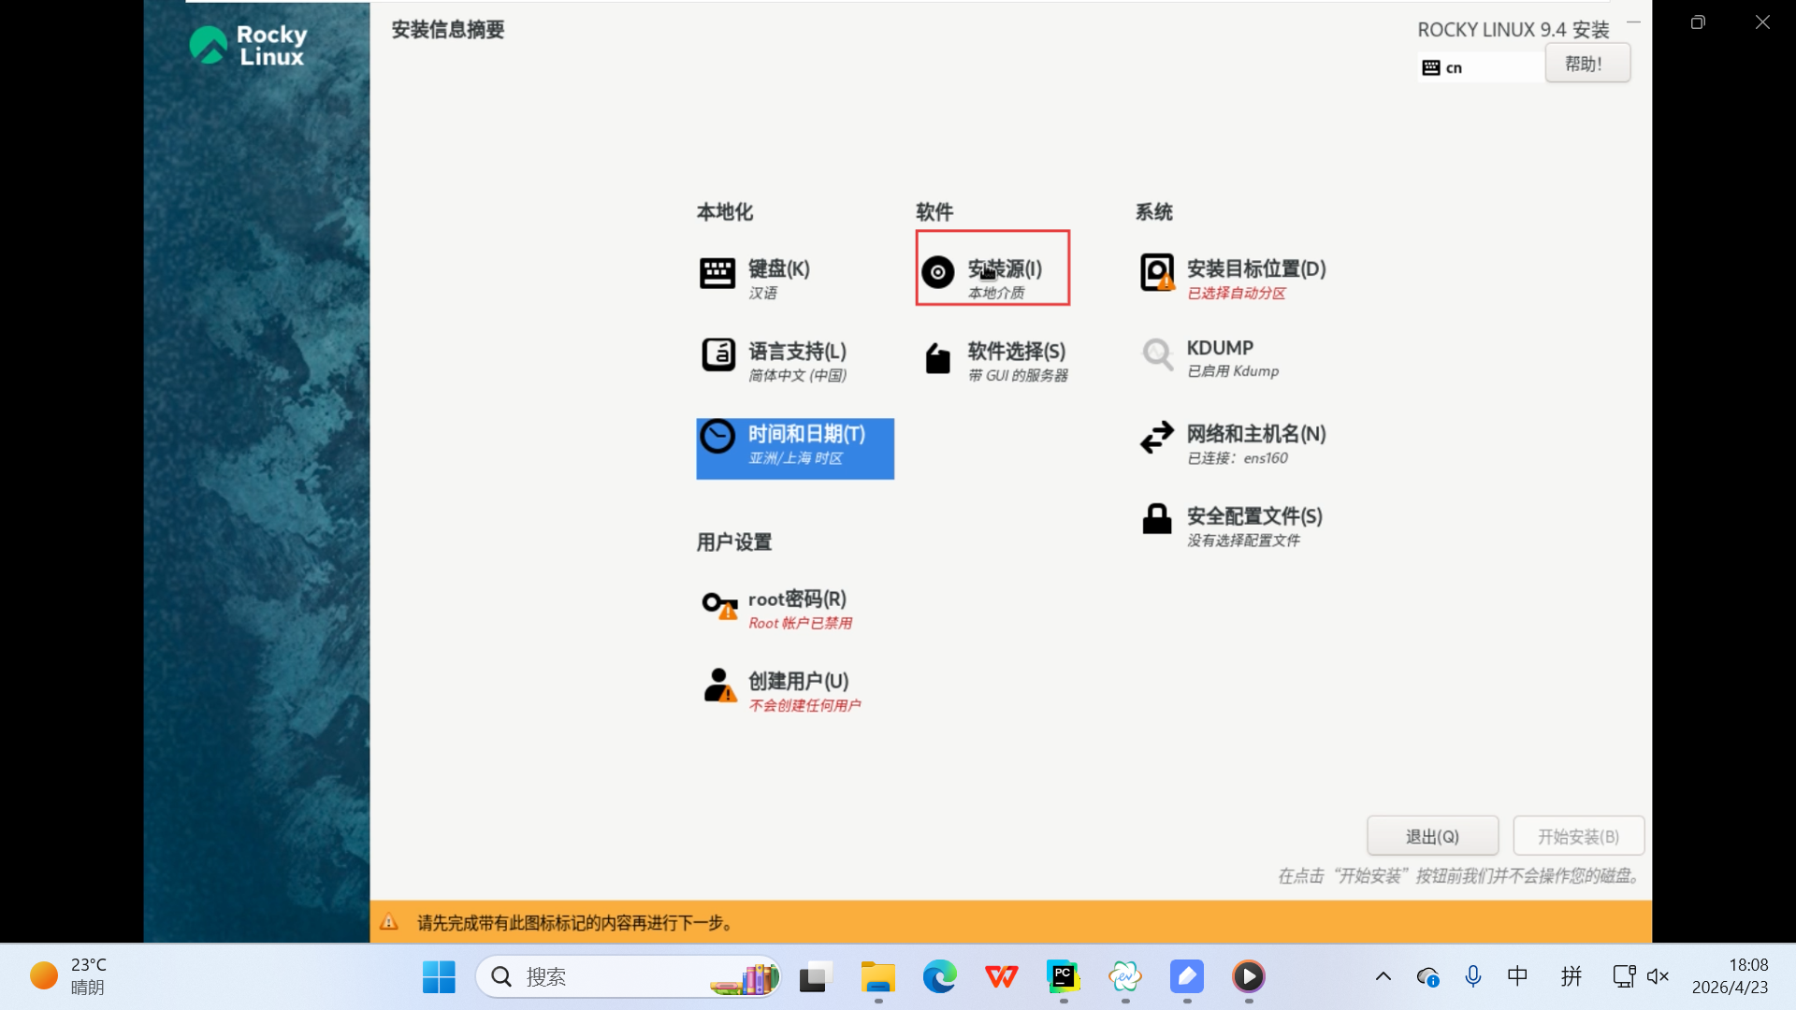This screenshot has height=1010, width=1796.
Task: Open Installation Destination (安装目标位置) disk icon
Action: point(1157,272)
